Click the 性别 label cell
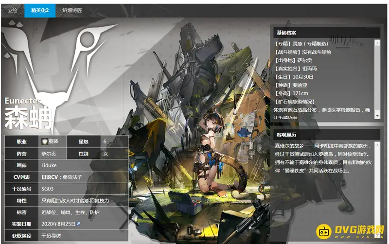 click(84, 154)
